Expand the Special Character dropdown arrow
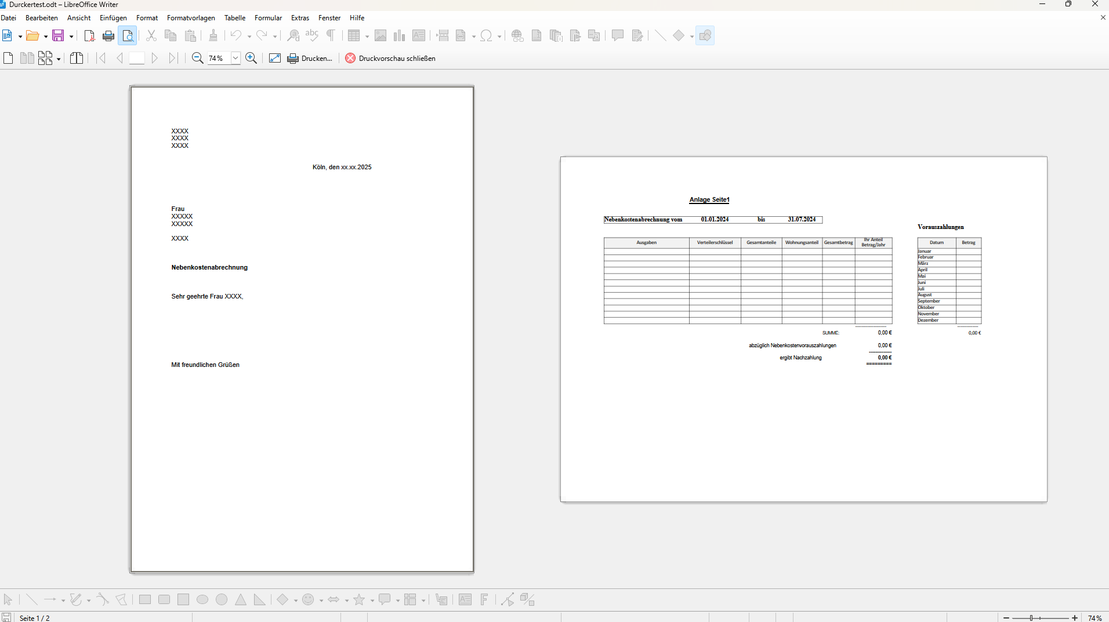 [499, 37]
